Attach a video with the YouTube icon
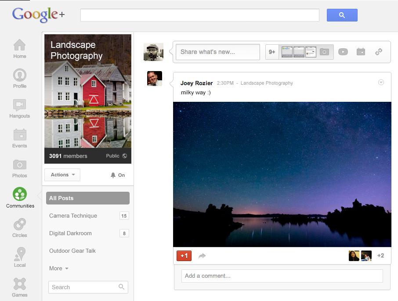 pos(343,52)
